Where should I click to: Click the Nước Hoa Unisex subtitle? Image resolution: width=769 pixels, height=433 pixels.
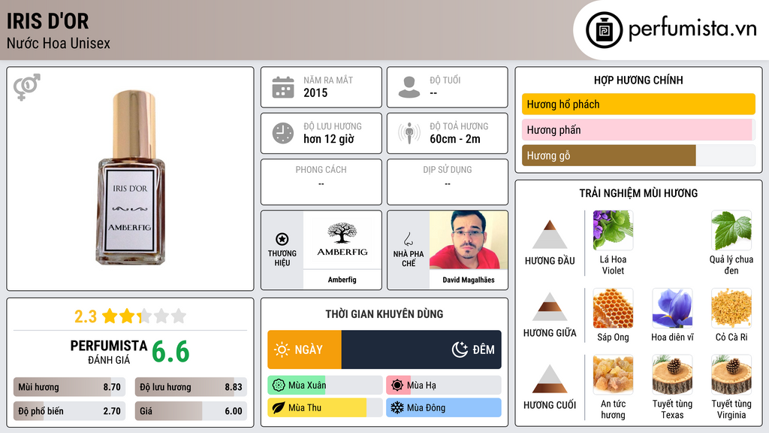coord(59,43)
